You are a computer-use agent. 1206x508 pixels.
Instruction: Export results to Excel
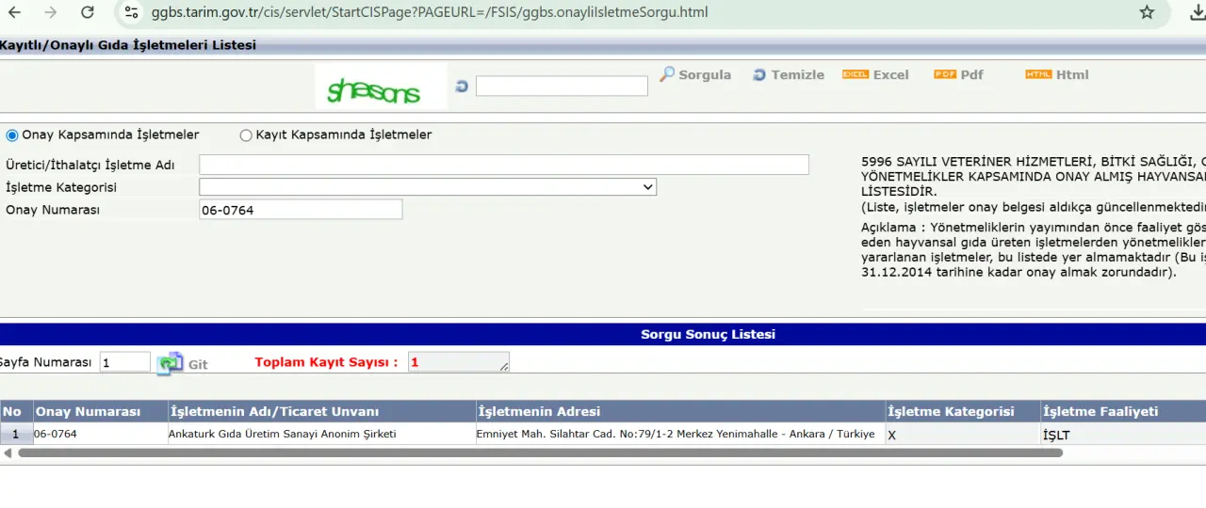[x=876, y=74]
